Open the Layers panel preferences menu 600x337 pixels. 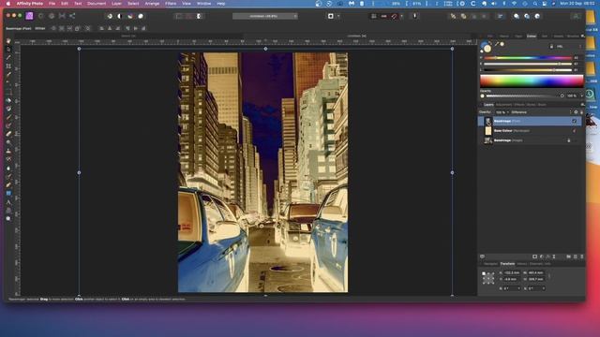[582, 104]
